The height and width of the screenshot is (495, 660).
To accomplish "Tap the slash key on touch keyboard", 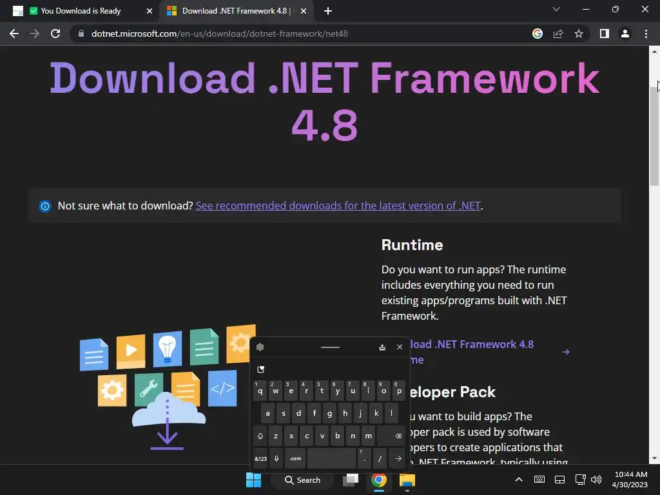I will point(380,459).
